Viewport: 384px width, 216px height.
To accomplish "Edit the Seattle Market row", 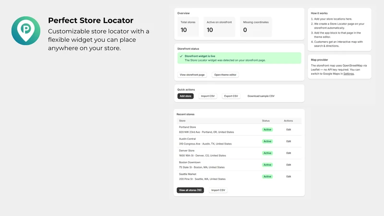I will coord(288,177).
